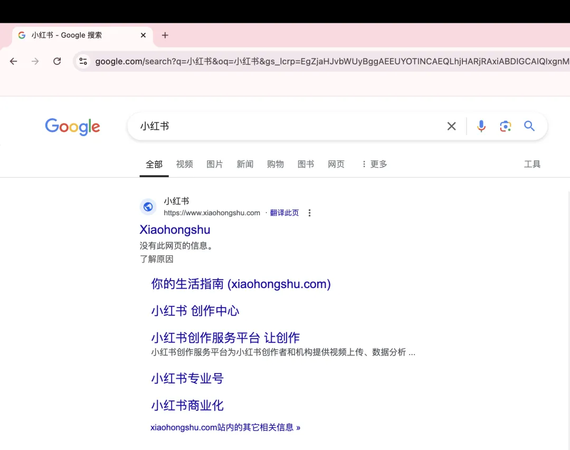Click the globe favicon of 小红书 result
The height and width of the screenshot is (450, 570).
click(148, 207)
